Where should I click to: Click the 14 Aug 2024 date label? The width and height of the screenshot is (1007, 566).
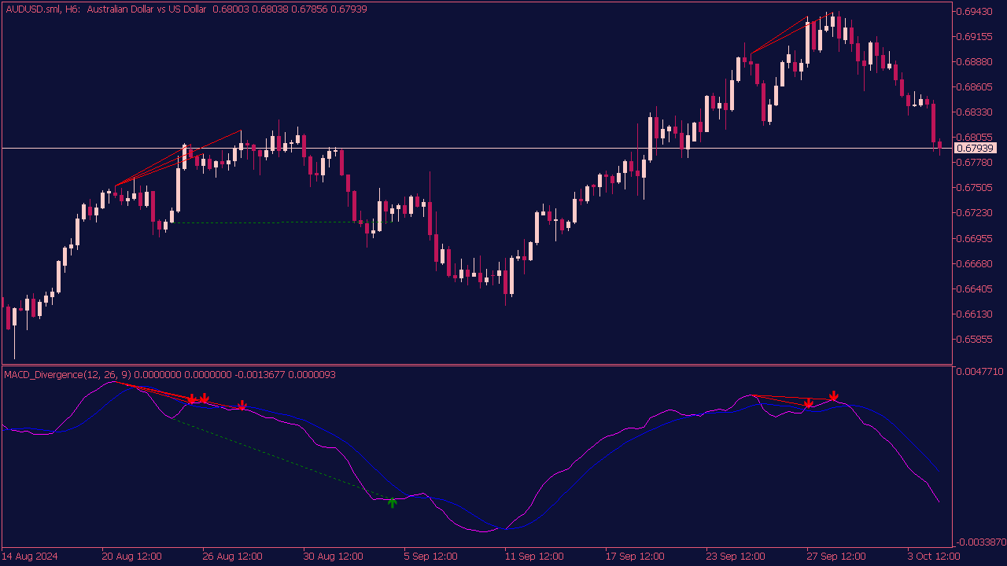(30, 556)
